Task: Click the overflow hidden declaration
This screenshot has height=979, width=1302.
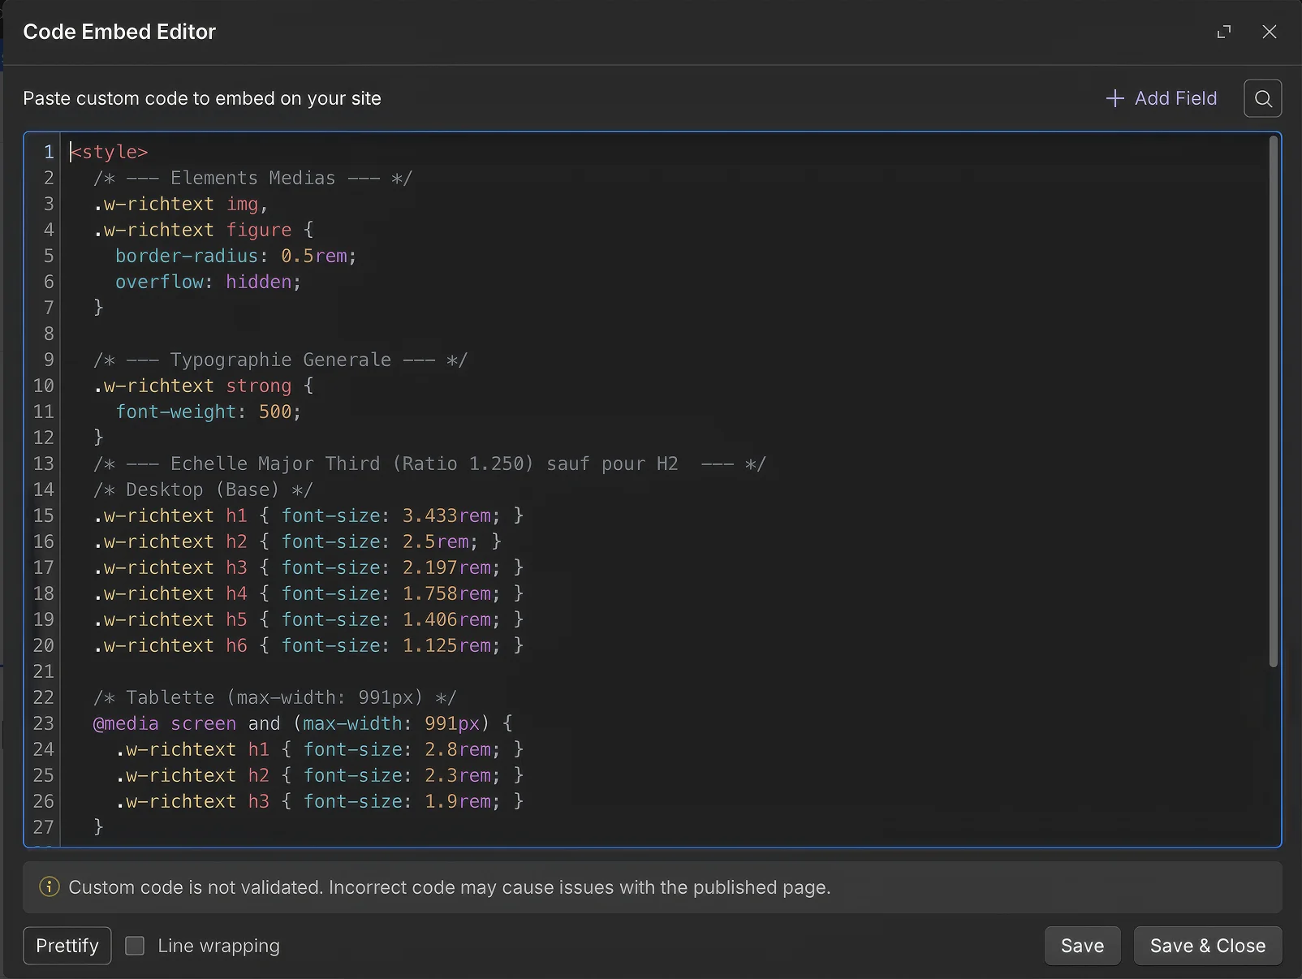Action: (206, 282)
